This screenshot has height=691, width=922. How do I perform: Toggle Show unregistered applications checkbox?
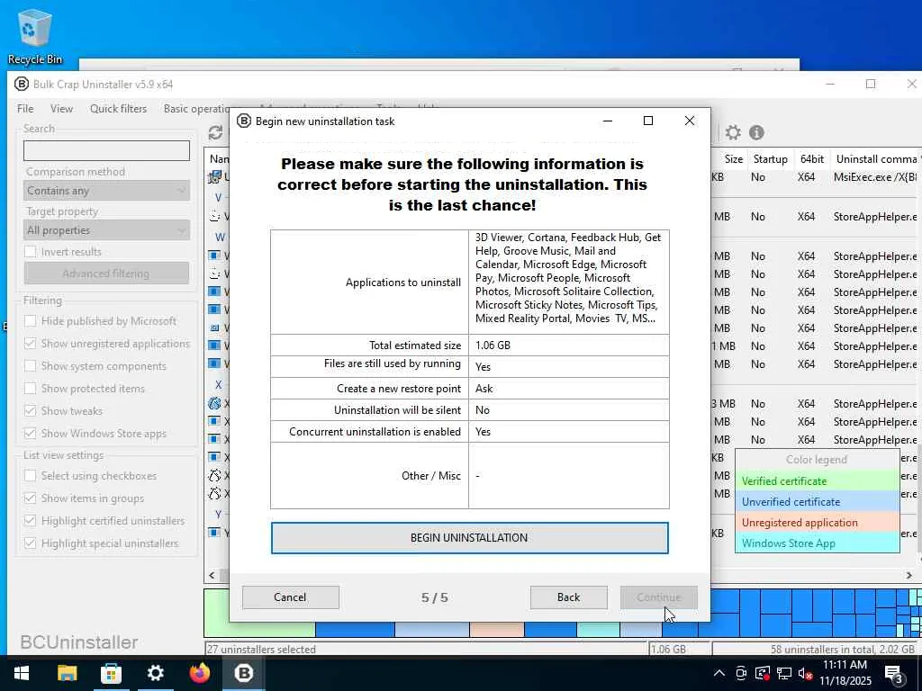coord(30,343)
